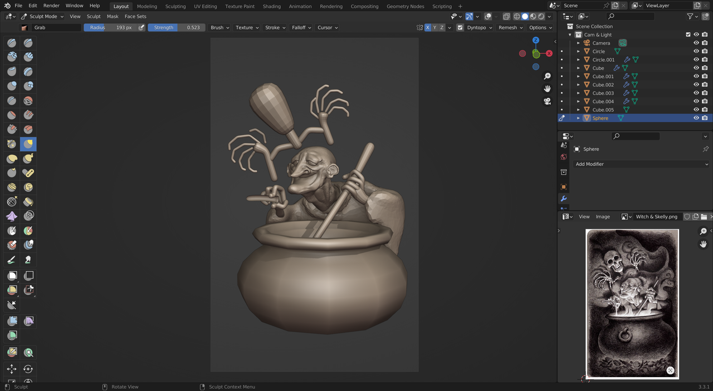Open the Remesh dropdown
713x391 pixels.
click(x=510, y=27)
